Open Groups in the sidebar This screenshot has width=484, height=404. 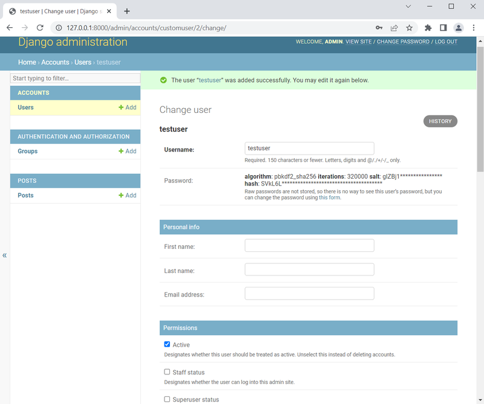coord(27,151)
